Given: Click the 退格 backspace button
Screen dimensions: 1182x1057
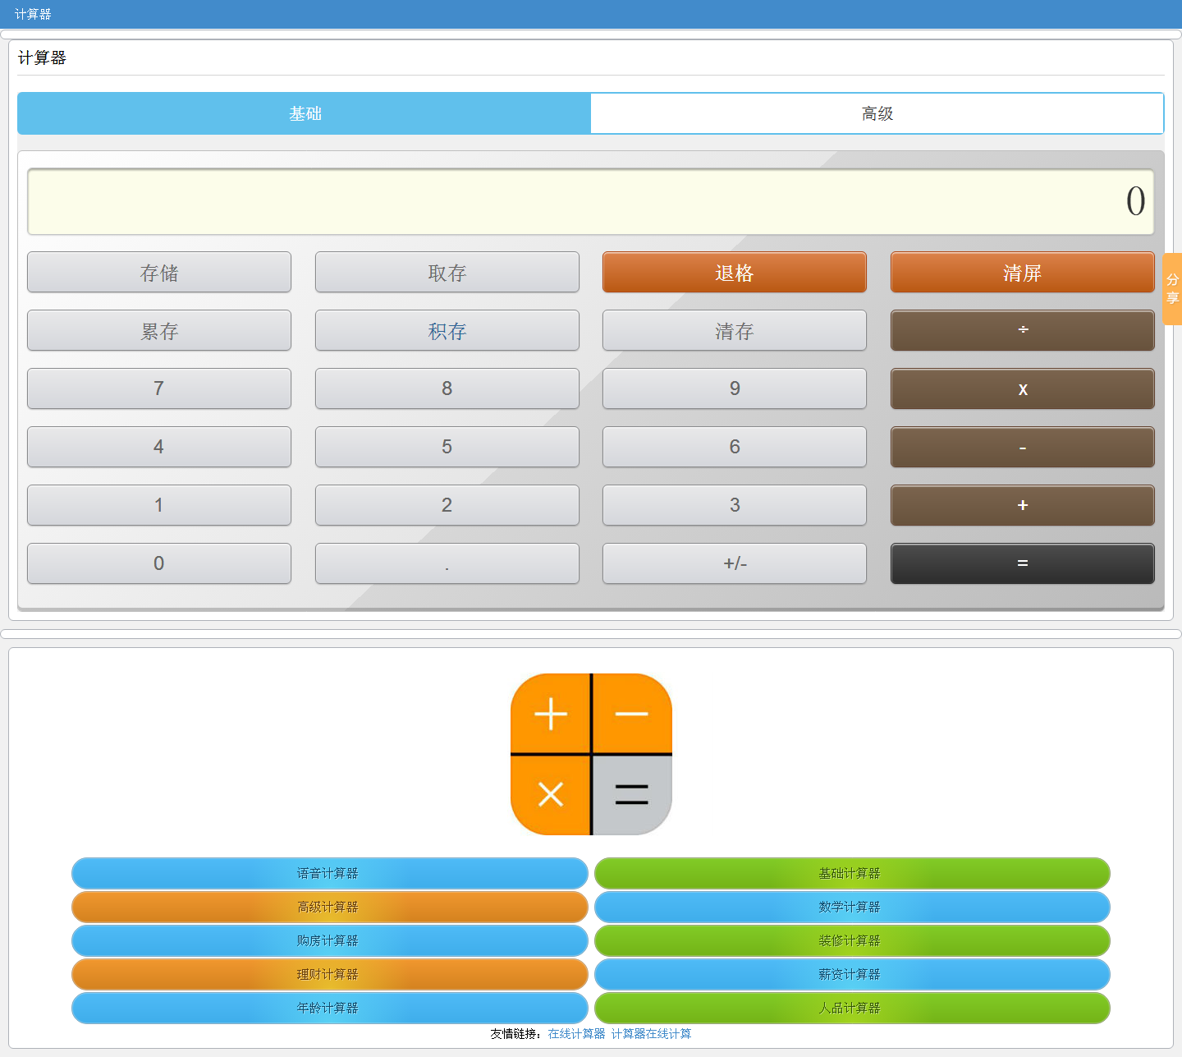Looking at the screenshot, I should coord(734,273).
